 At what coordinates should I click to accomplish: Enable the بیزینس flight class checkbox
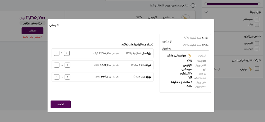[x=257, y=49]
